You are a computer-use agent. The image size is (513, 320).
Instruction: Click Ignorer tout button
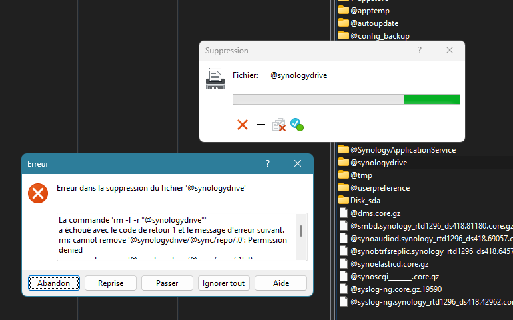click(224, 283)
